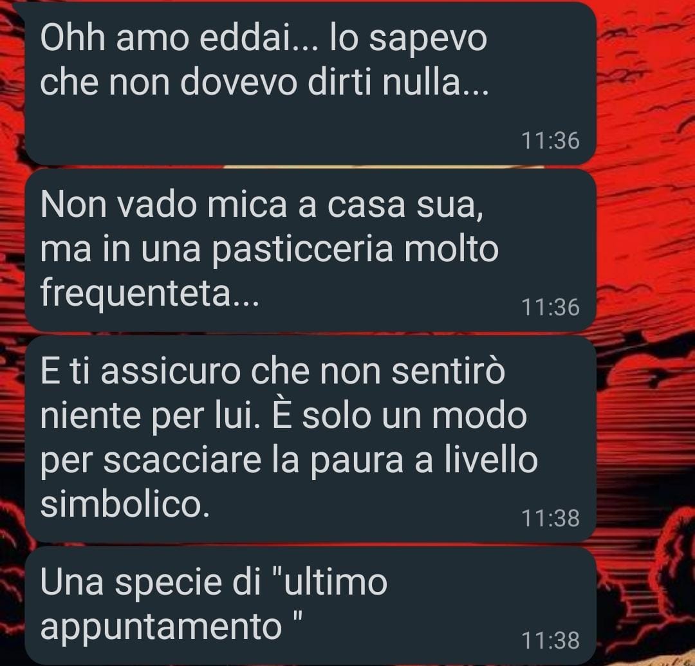695x666 pixels.
Task: Tap the red wallpaper right of first message
Action: point(645,84)
